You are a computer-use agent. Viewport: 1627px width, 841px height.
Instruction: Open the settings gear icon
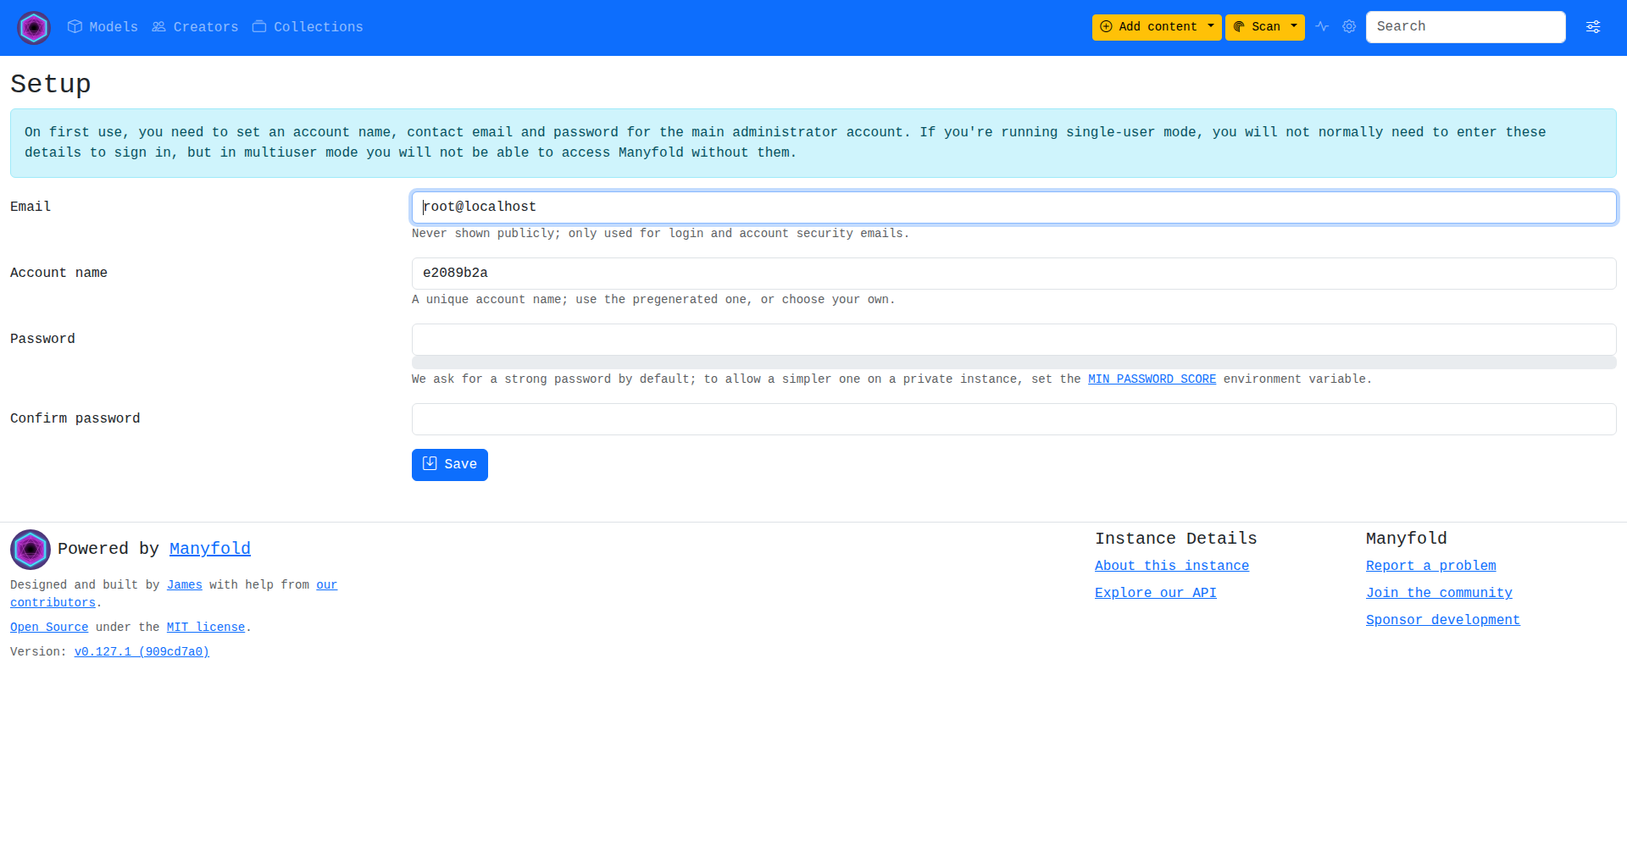[1349, 27]
